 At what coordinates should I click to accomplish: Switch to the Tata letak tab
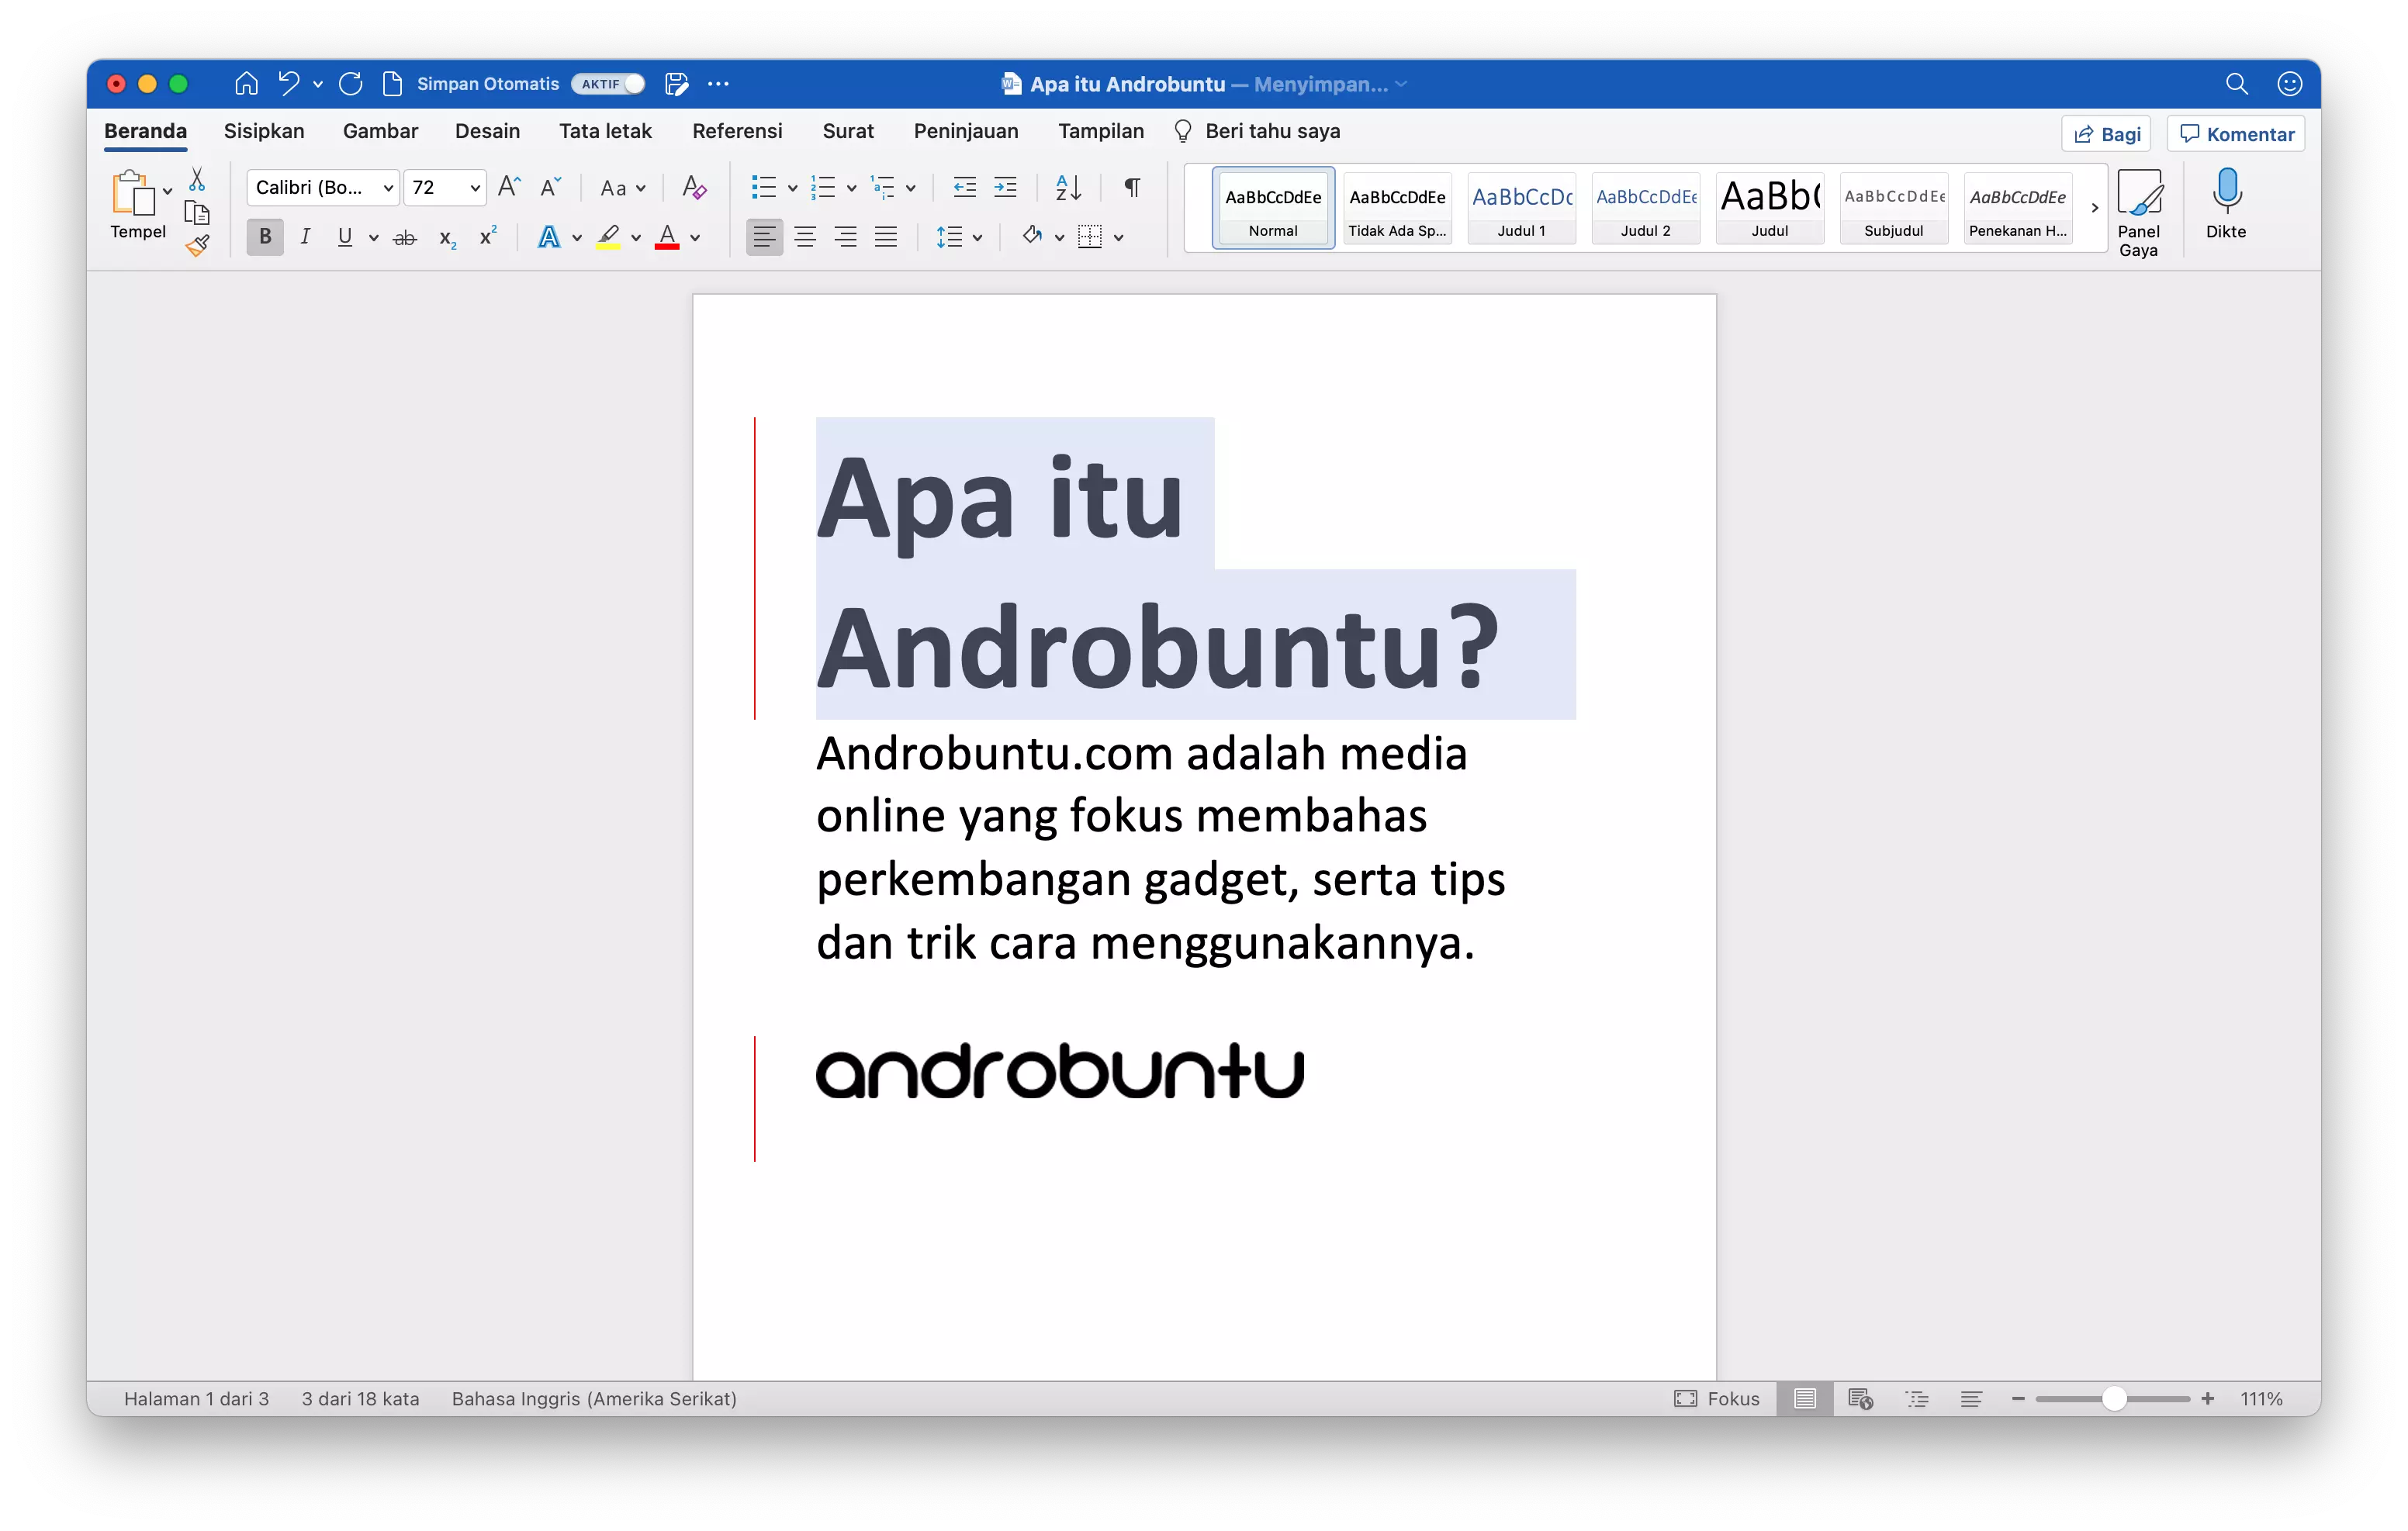point(605,131)
